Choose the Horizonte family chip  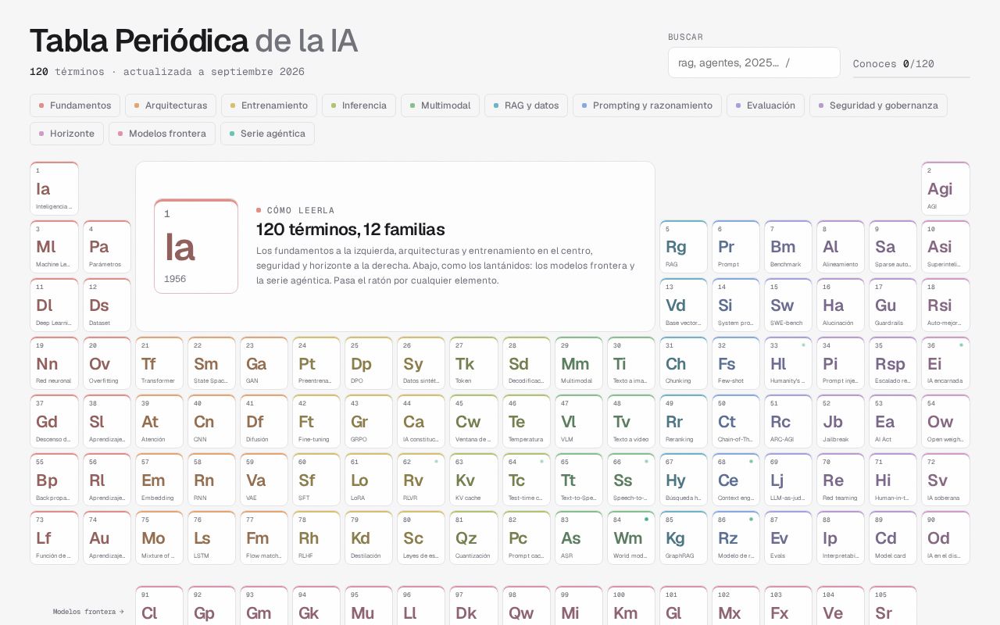point(66,134)
